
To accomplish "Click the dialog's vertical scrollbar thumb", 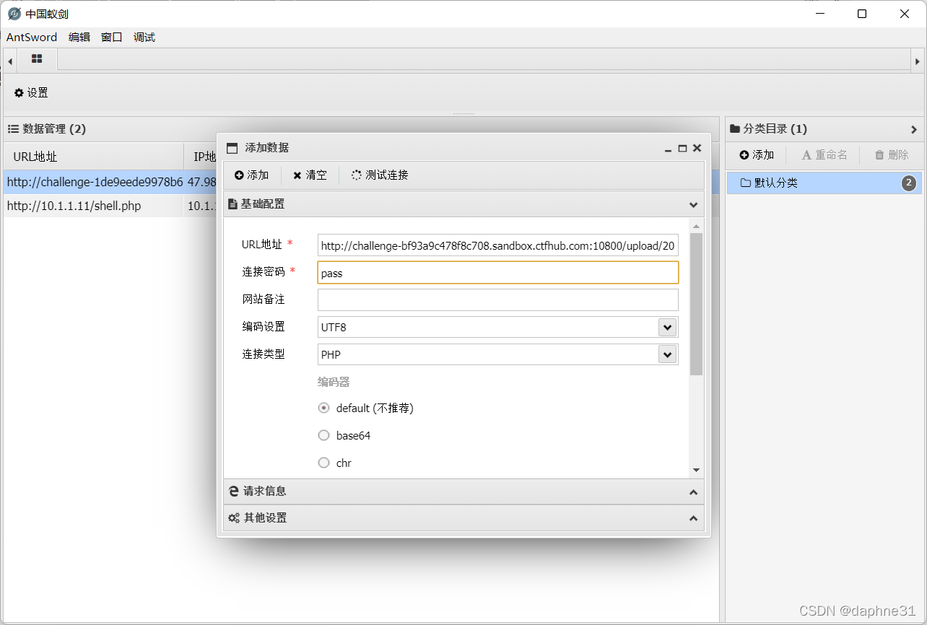I will pos(696,304).
